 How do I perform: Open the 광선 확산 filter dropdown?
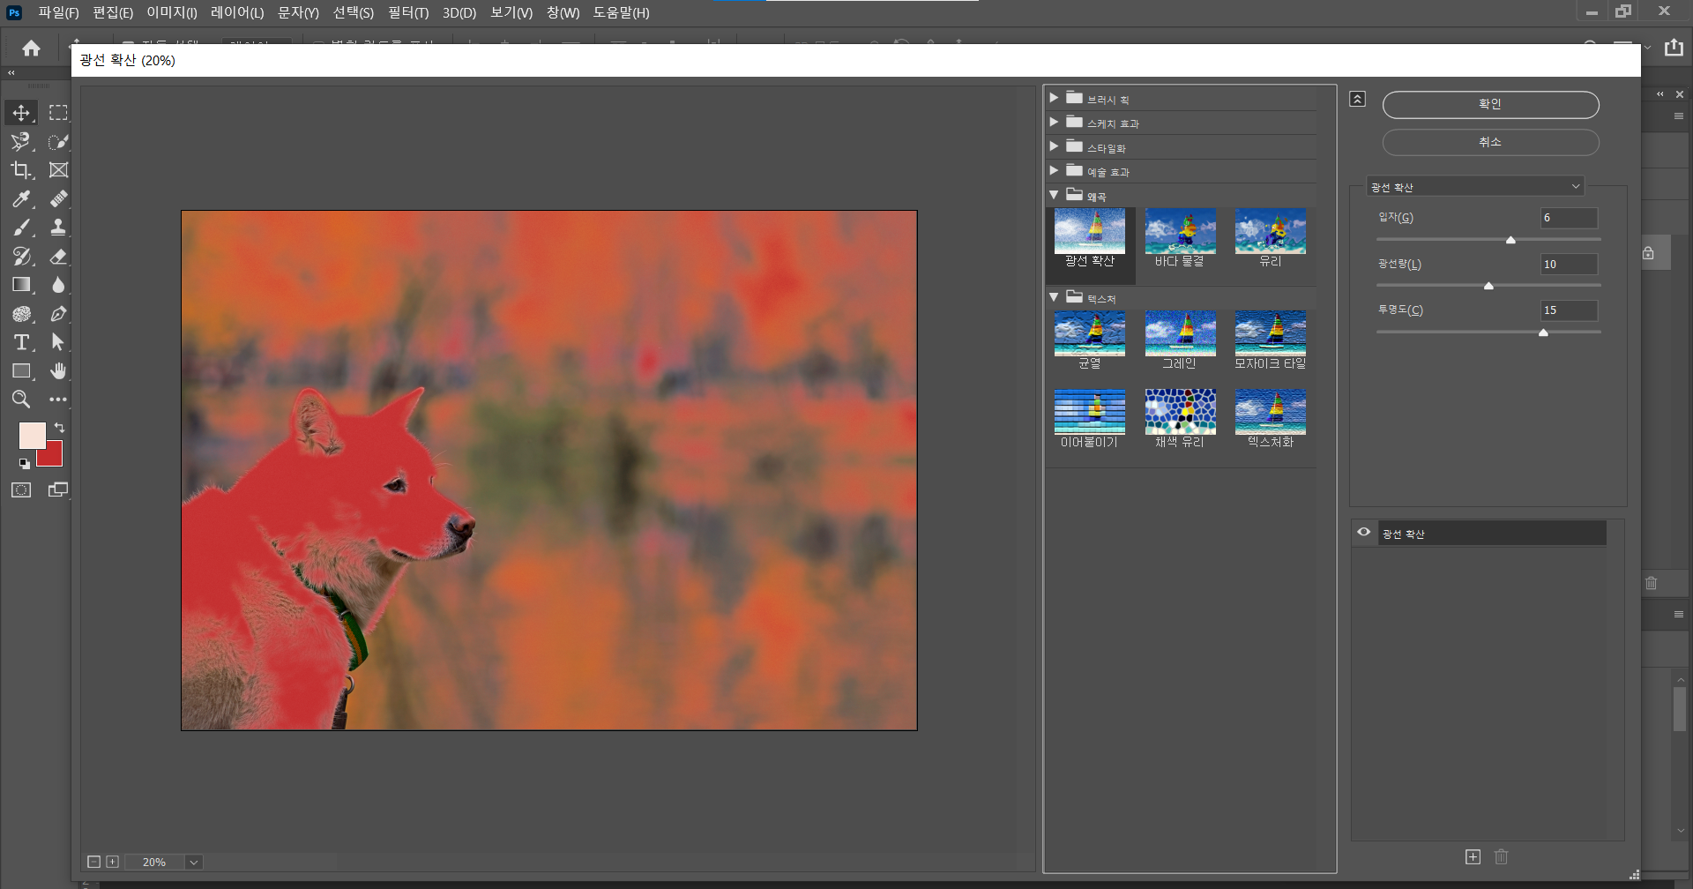(1475, 187)
